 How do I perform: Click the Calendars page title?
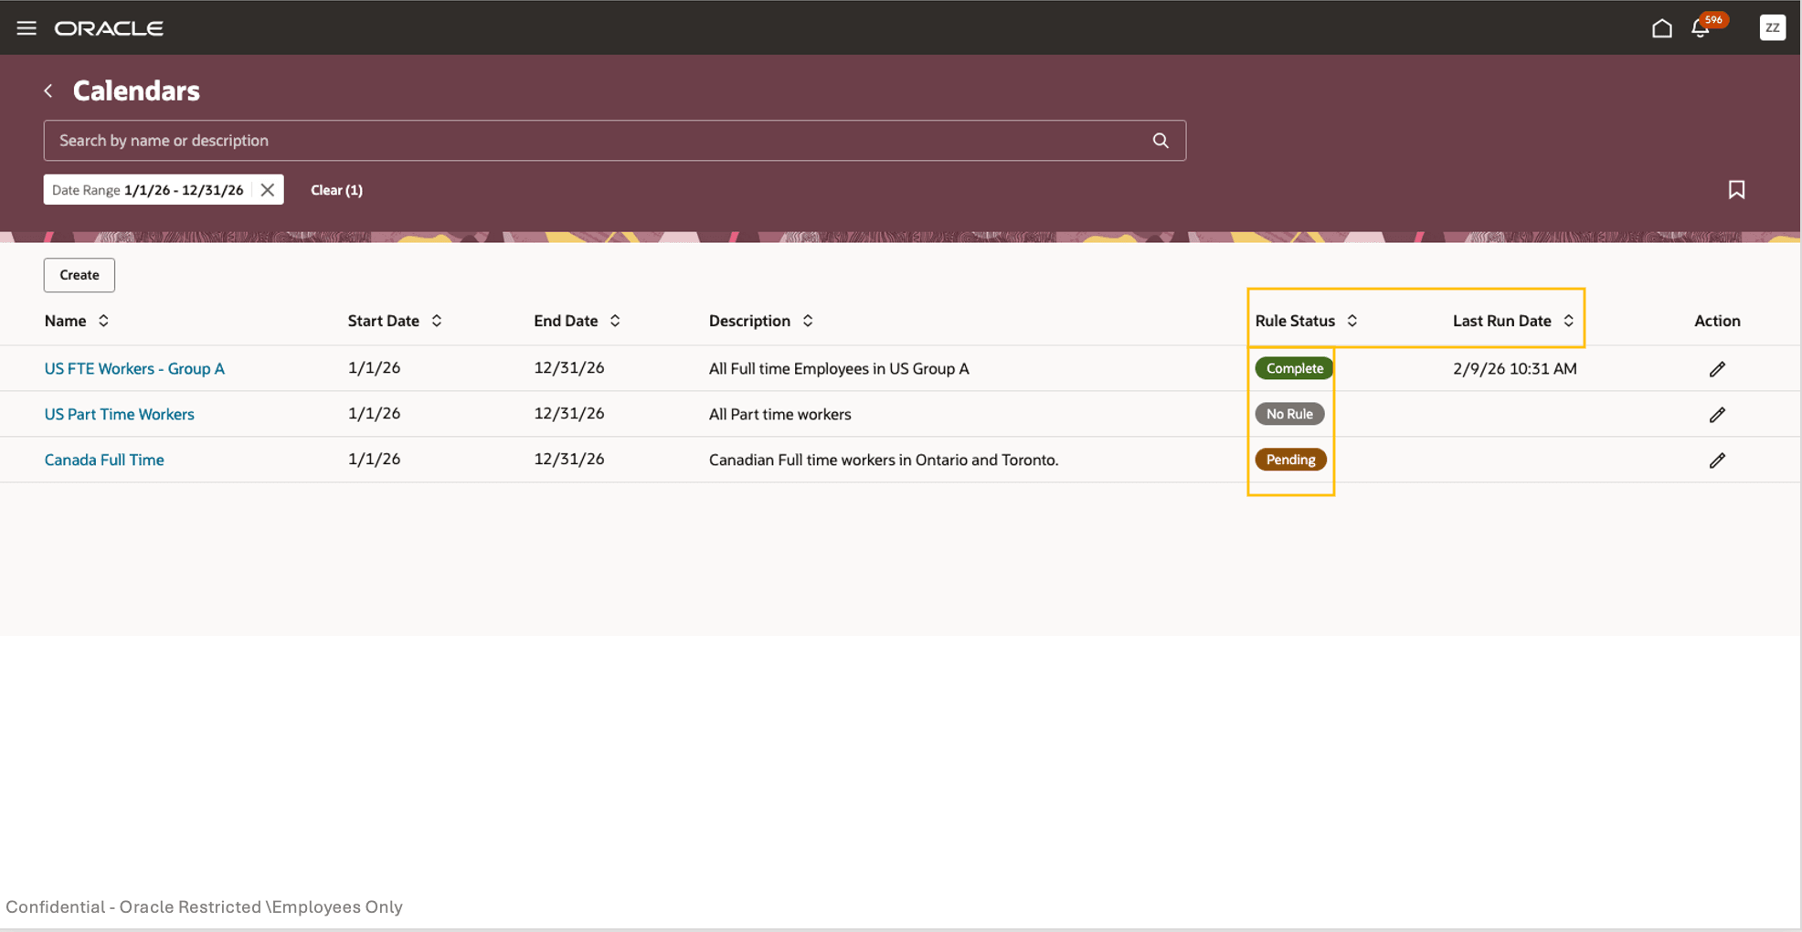coord(136,90)
